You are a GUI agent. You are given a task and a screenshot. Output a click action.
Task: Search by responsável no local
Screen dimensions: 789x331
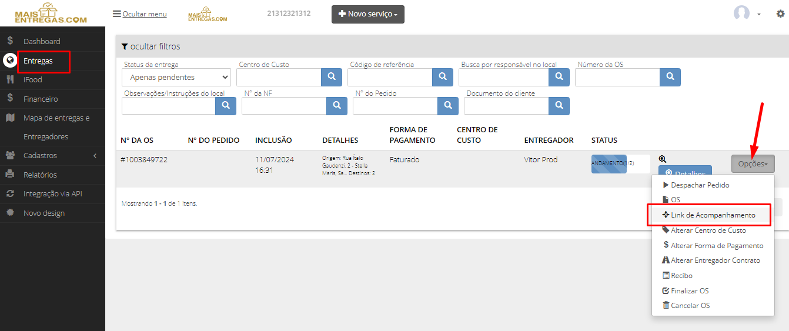coord(559,77)
